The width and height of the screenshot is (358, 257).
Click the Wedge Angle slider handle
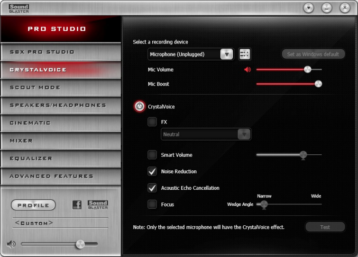pyautogui.click(x=264, y=204)
